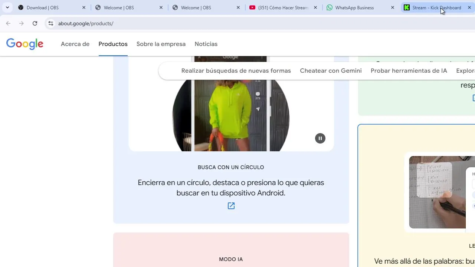
Task: Open the tab search dropdown arrow
Action: pyautogui.click(x=7, y=7)
